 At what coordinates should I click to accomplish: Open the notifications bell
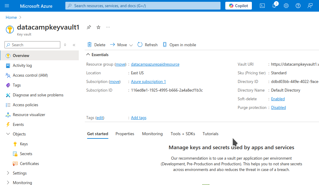tap(274, 6)
